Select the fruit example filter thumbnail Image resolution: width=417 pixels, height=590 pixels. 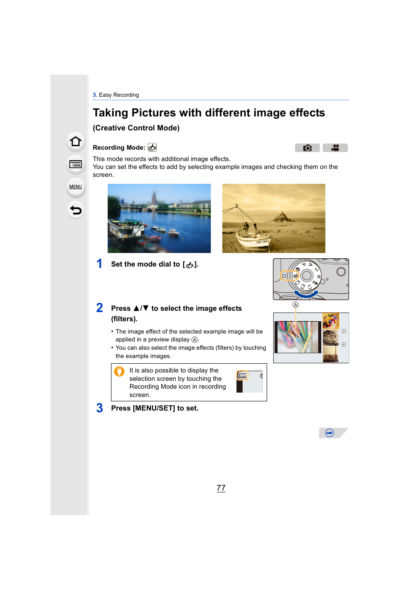click(x=330, y=321)
